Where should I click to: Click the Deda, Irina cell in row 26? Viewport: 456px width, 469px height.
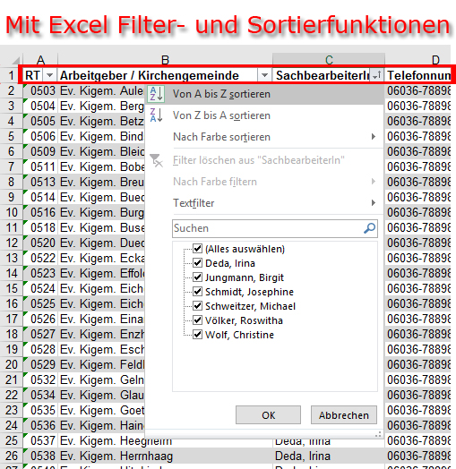(329, 456)
